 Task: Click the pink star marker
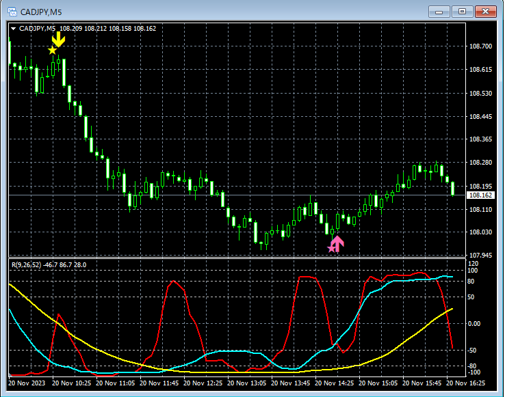pos(331,248)
